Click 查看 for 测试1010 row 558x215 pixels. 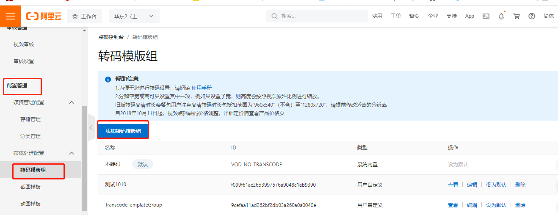(453, 185)
